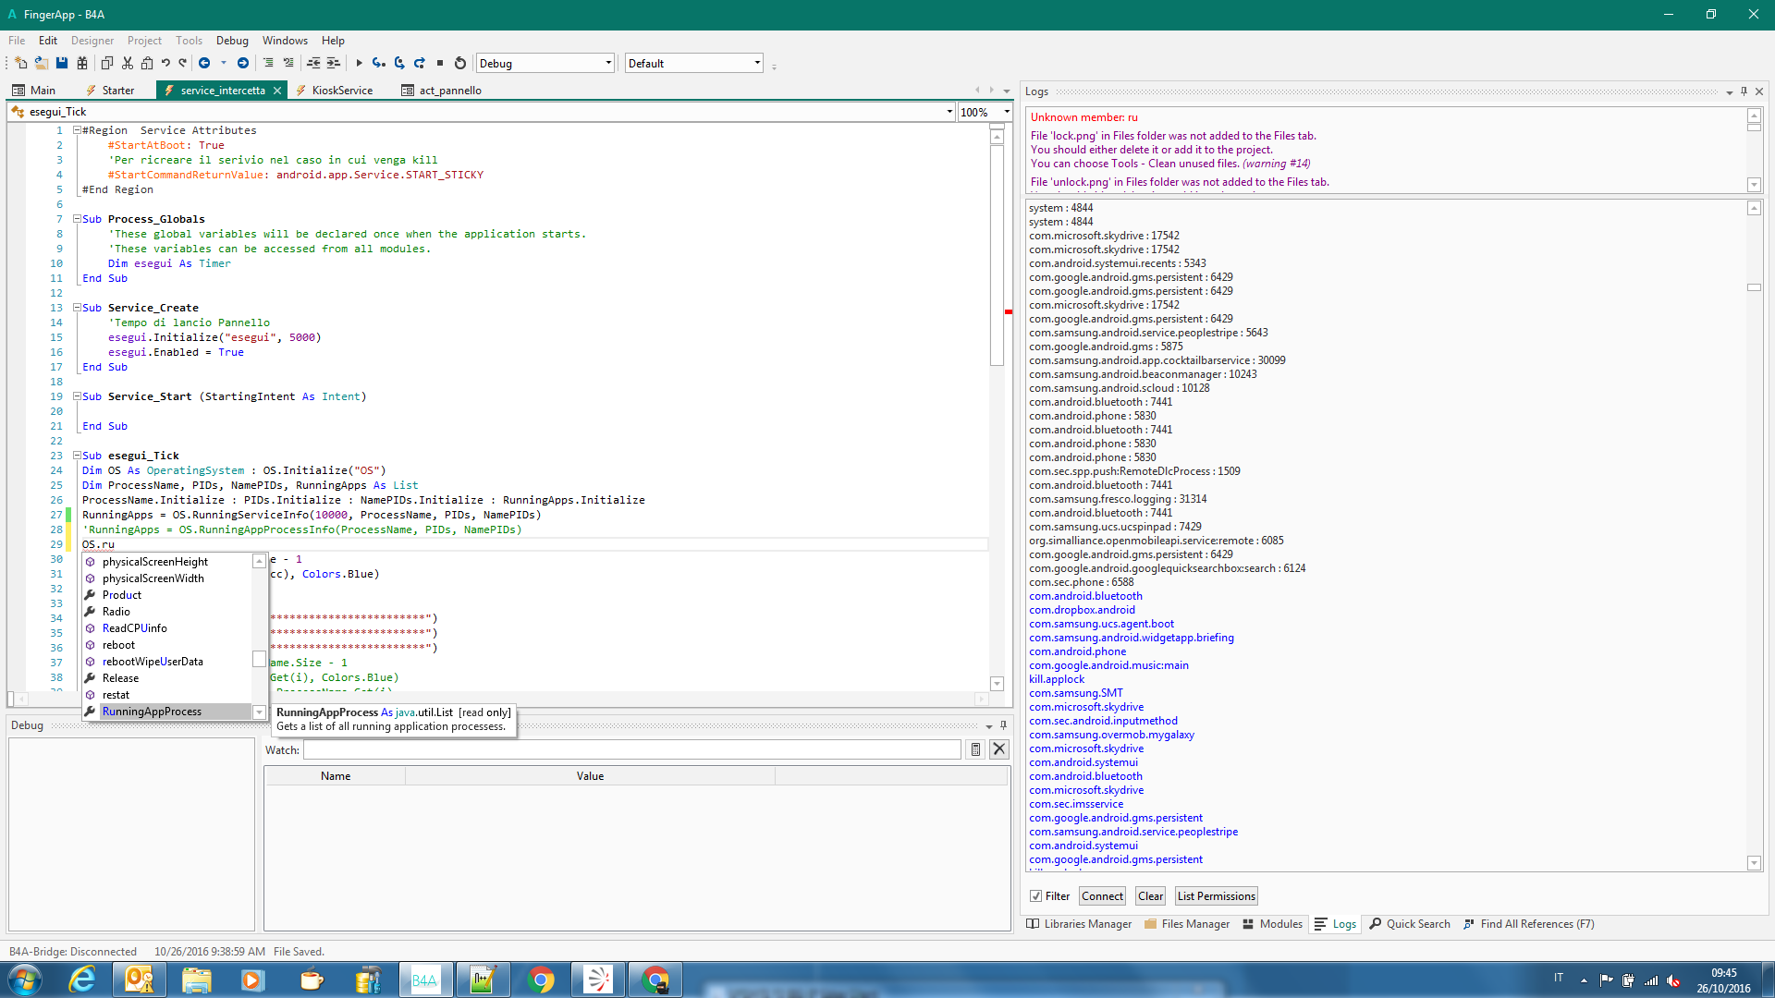Click the Clear button in Logs
Image resolution: width=1775 pixels, height=998 pixels.
pos(1151,896)
